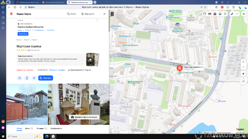The image size is (248, 139).
Task: Toggle the public transport layer
Action: tap(220, 14)
